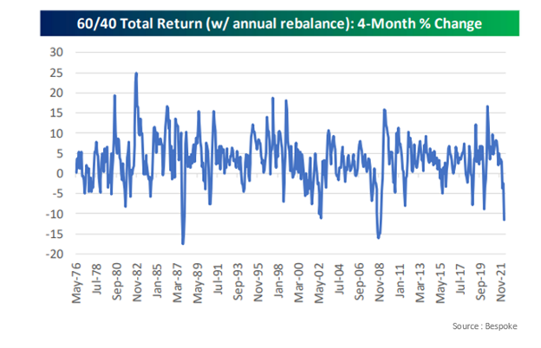Click the y-axis label 5

60,153
